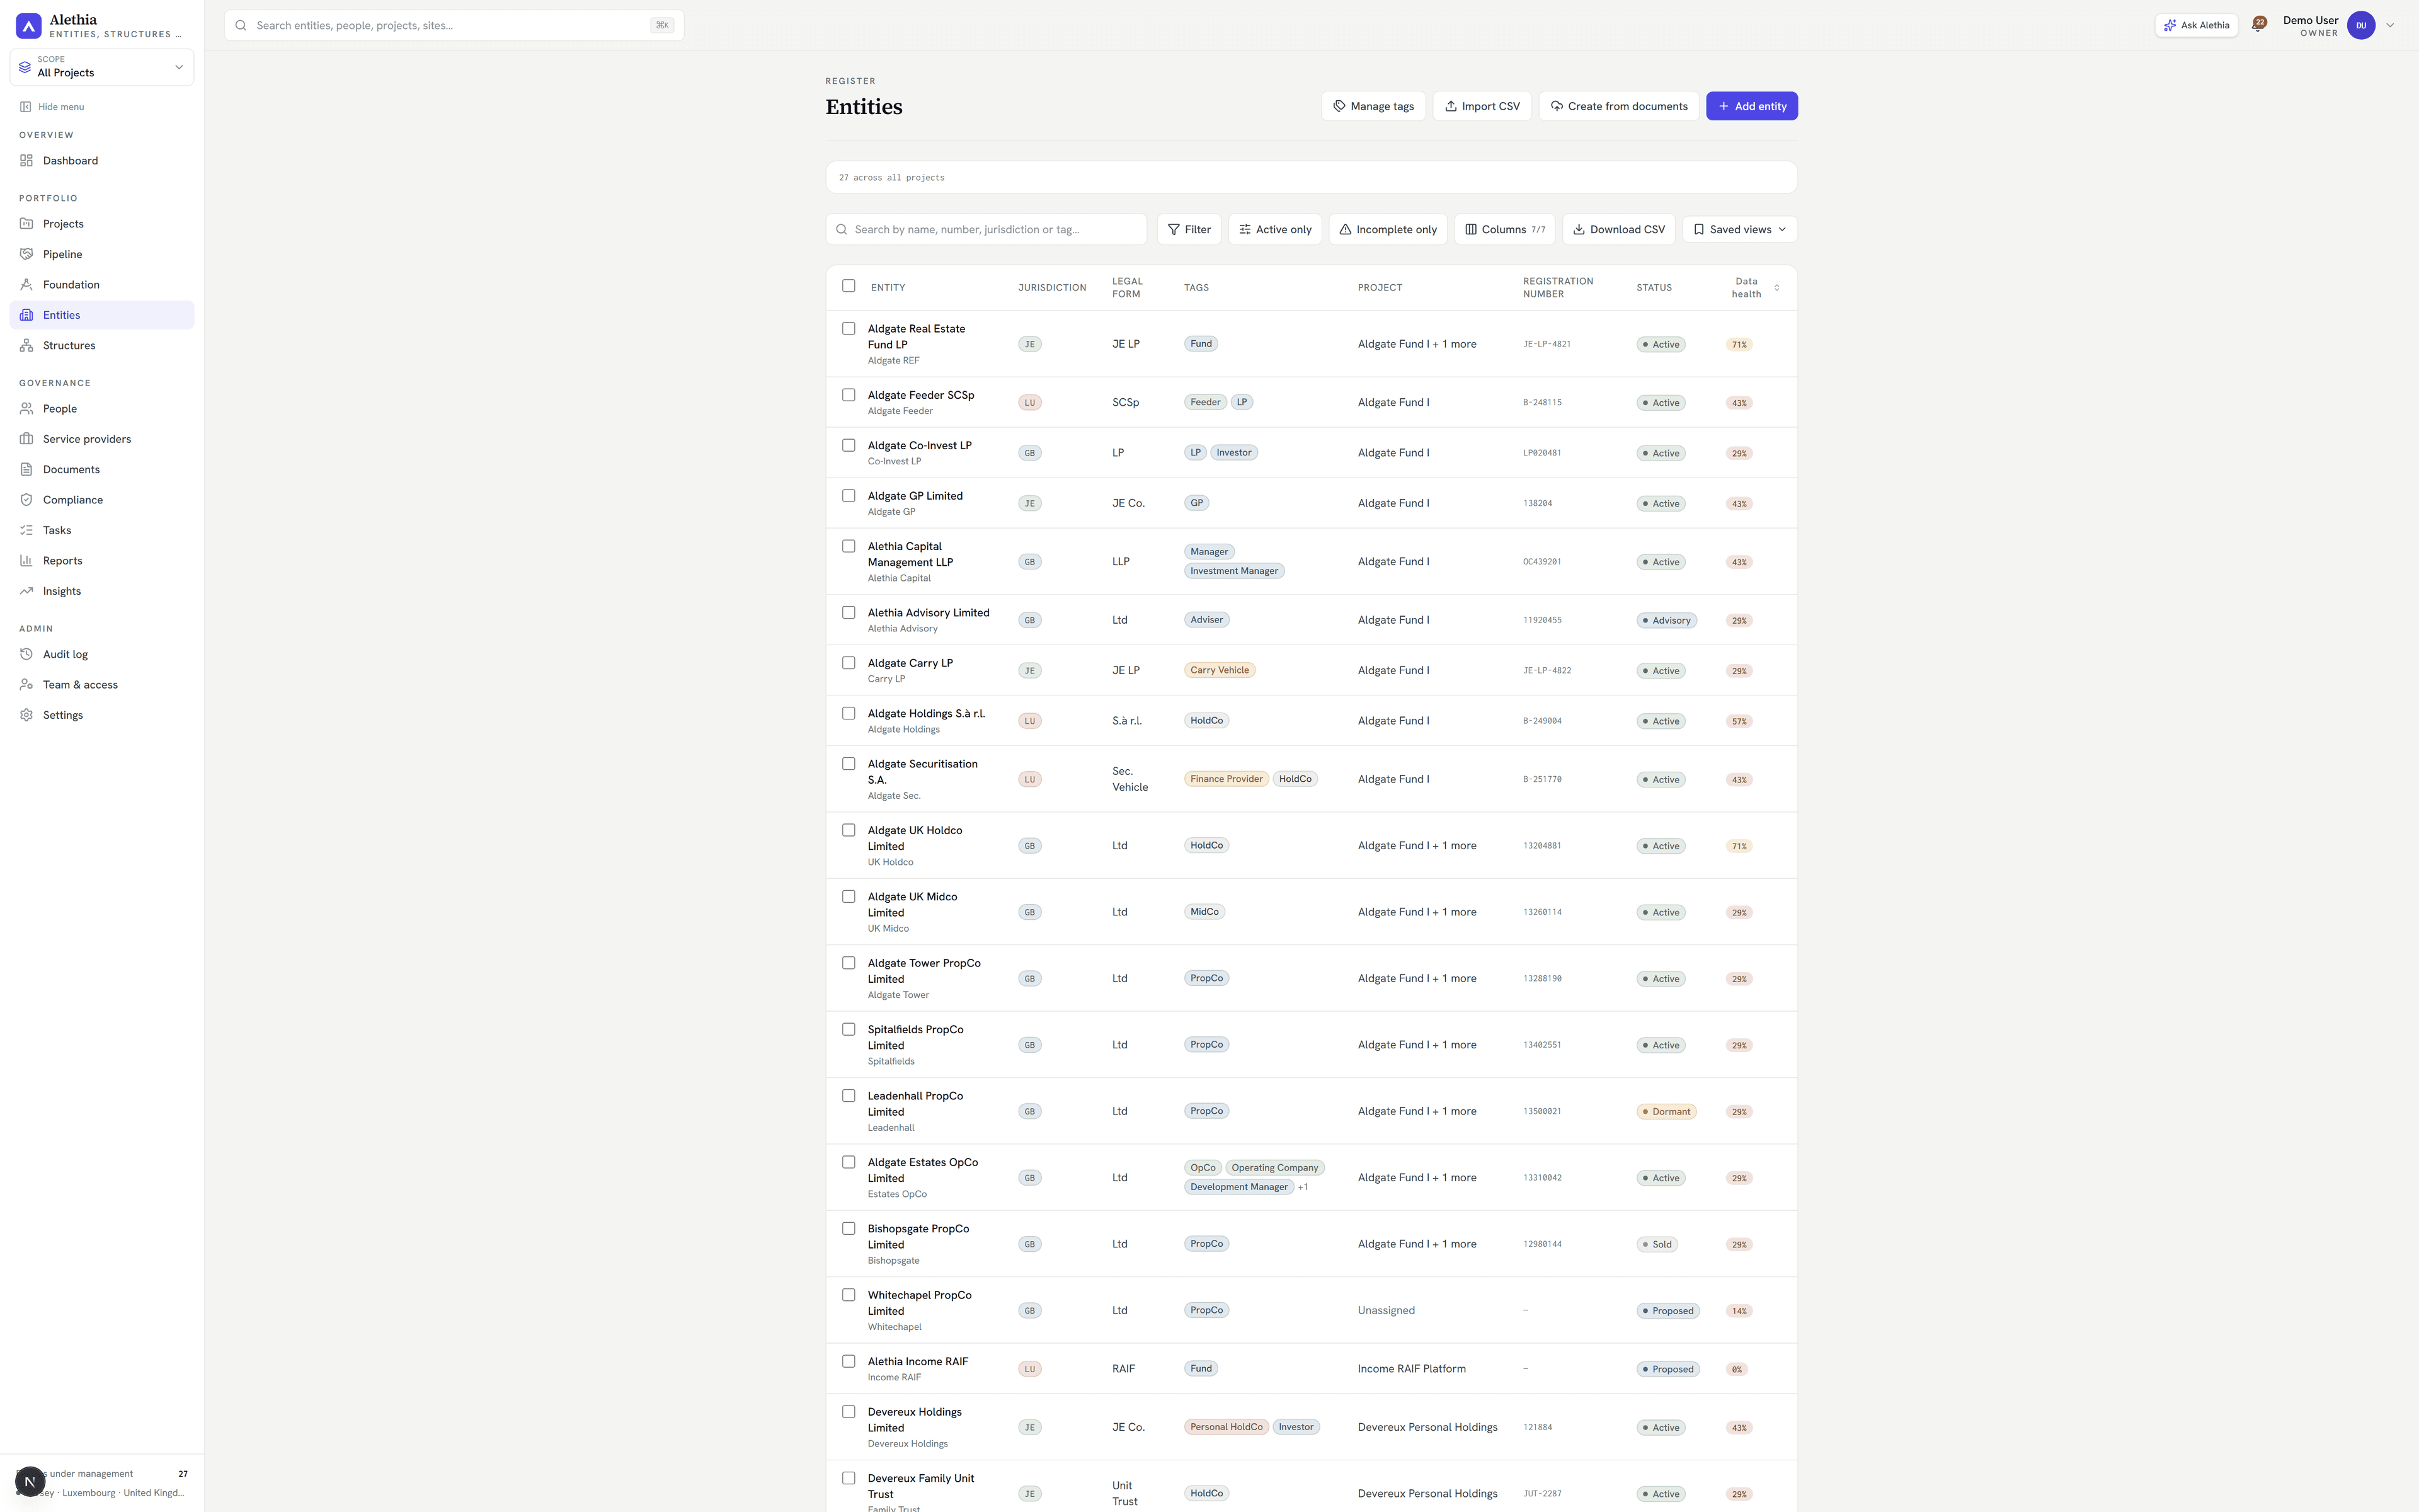The height and width of the screenshot is (1512, 2419).
Task: Go to Structures in sidebar
Action: [102, 345]
